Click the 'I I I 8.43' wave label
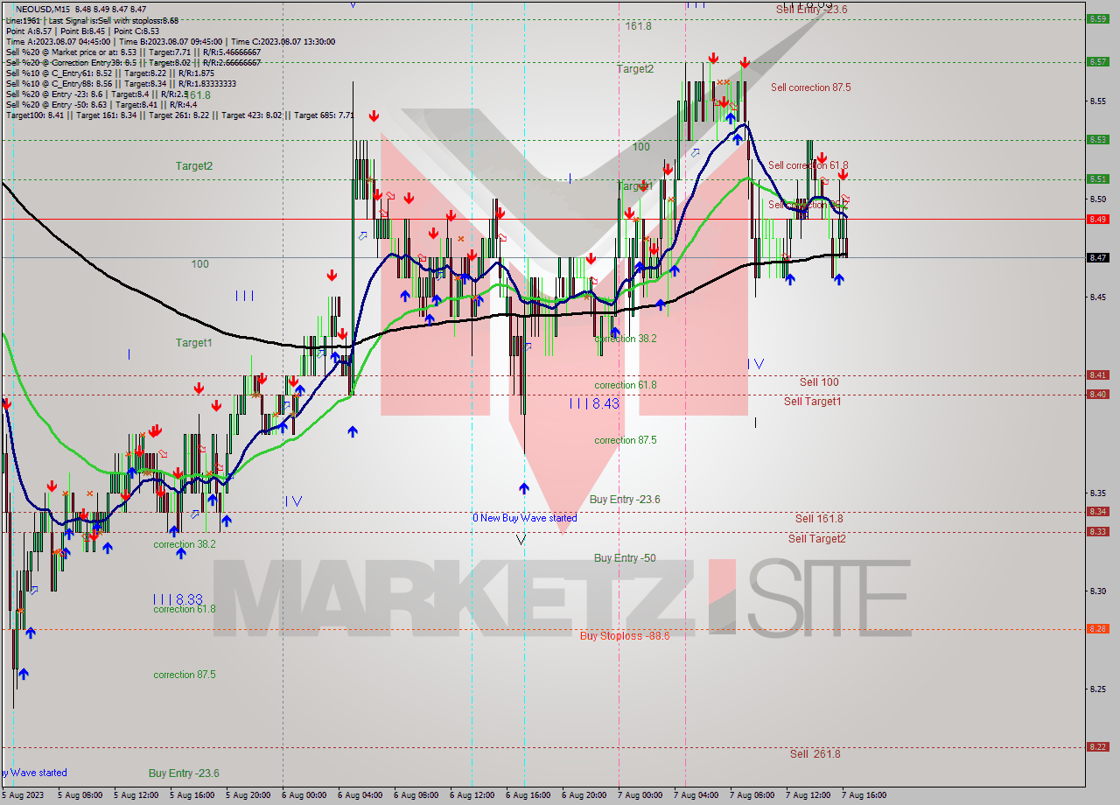This screenshot has height=805, width=1120. click(x=594, y=403)
